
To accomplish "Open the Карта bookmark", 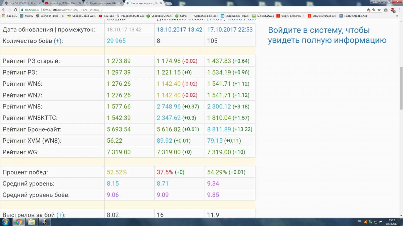I will [x=181, y=16].
